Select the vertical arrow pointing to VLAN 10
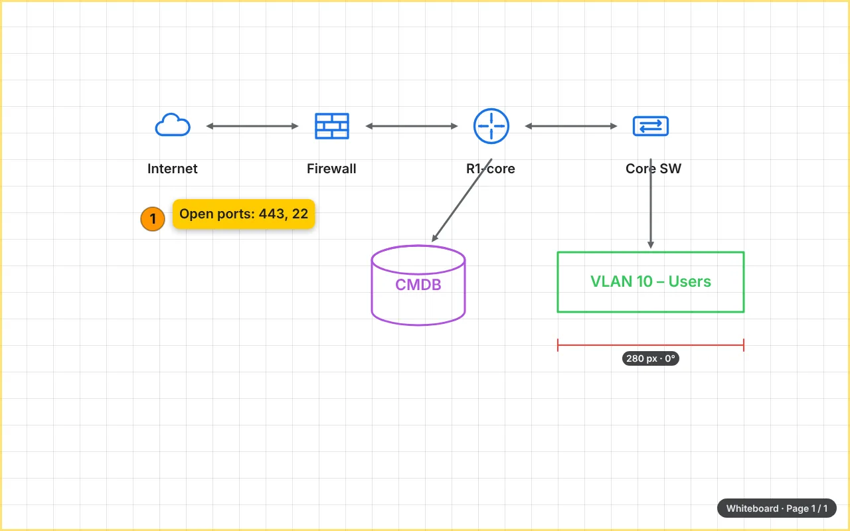The width and height of the screenshot is (850, 531). pos(651,204)
